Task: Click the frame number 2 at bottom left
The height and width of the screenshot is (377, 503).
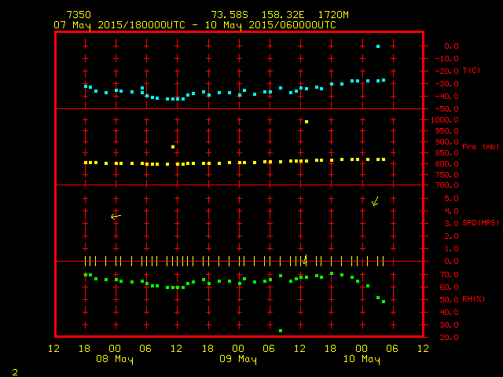Action: coord(14,371)
